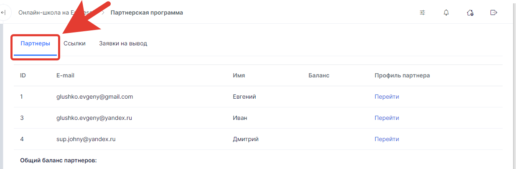
Task: Select email glushko.evgeny@gmail.com
Action: [94, 97]
